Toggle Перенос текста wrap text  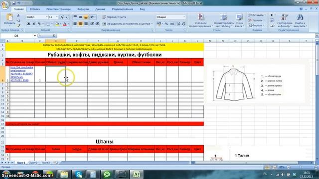click(x=114, y=17)
